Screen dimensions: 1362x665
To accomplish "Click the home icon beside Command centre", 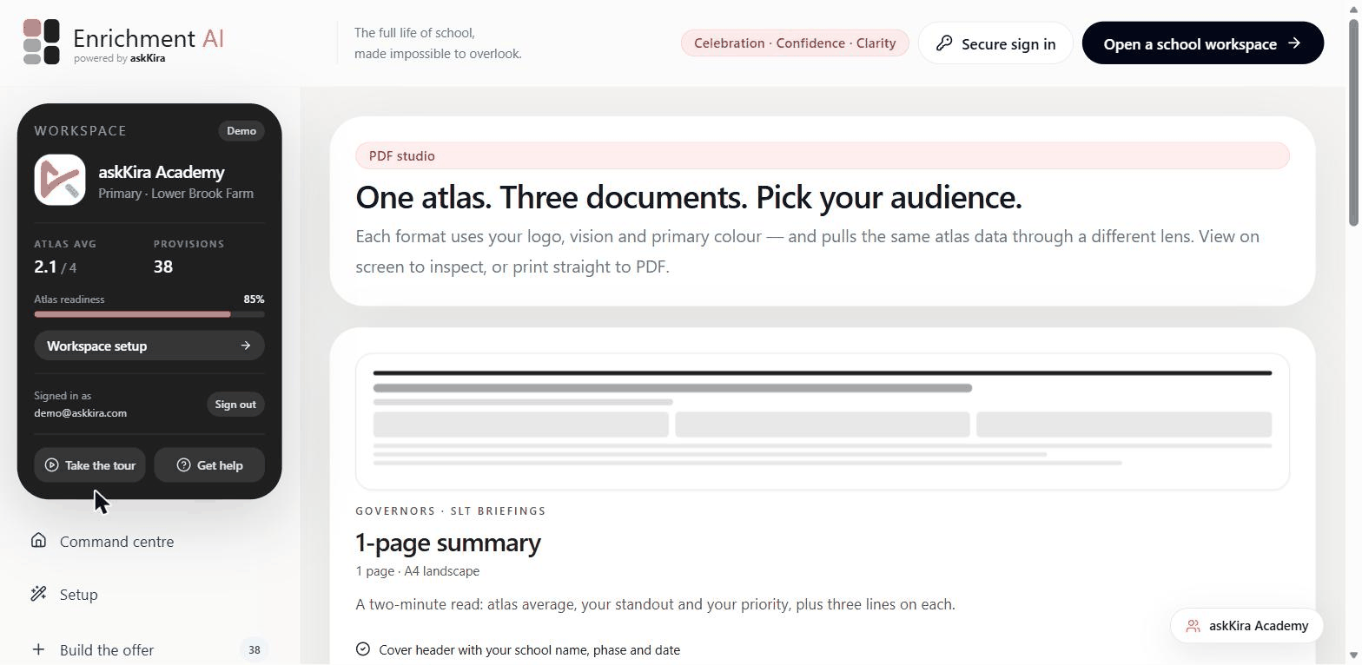I will pyautogui.click(x=38, y=541).
